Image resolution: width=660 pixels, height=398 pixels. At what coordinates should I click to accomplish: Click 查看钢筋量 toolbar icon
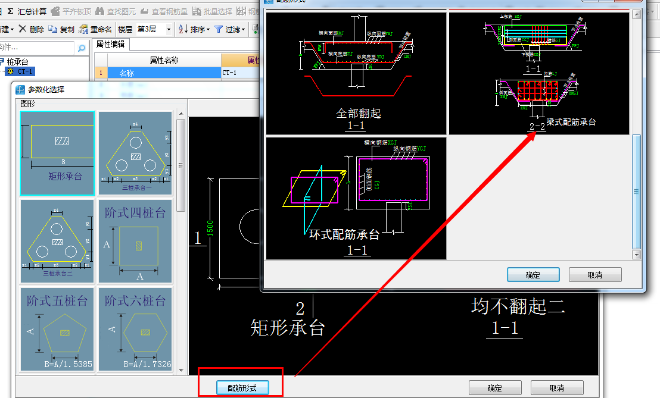(x=144, y=11)
